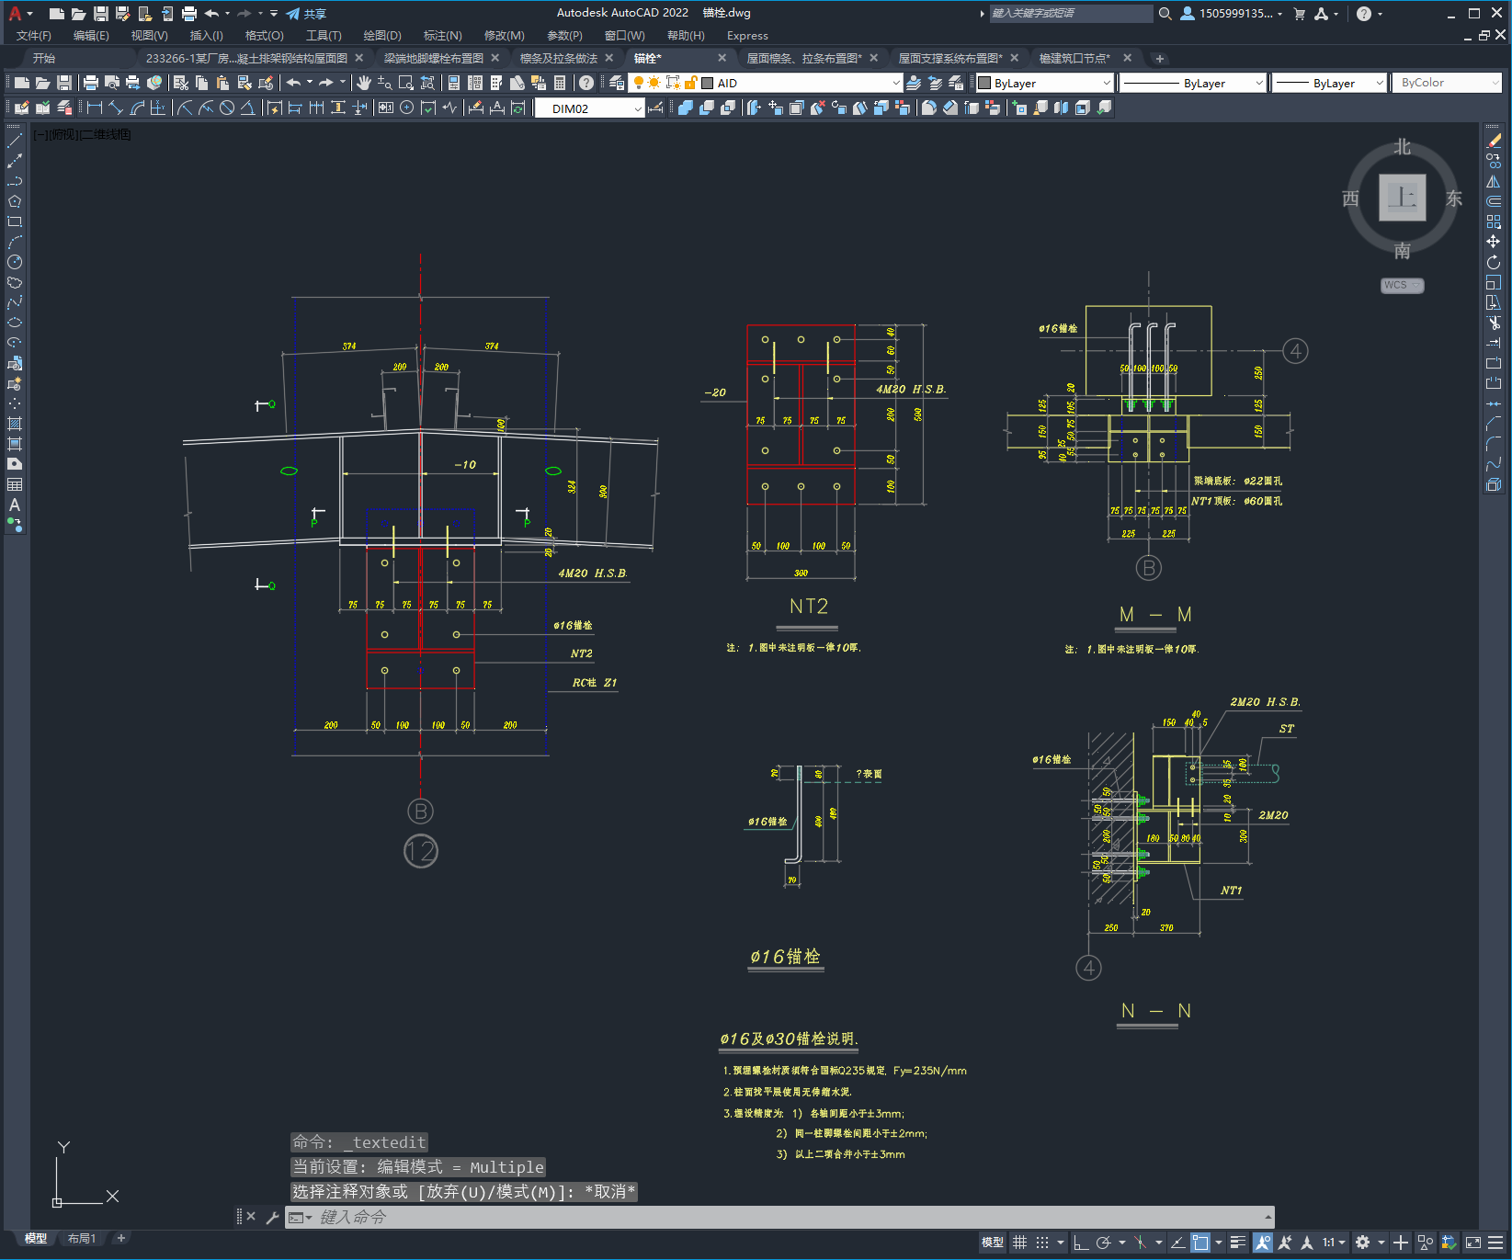The height and width of the screenshot is (1260, 1512).
Task: Open the 标注(N) menu
Action: click(442, 36)
